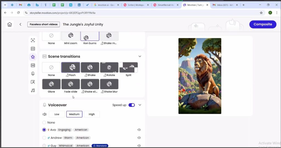
Task: Set voiceover volume to Medium
Action: tap(74, 114)
